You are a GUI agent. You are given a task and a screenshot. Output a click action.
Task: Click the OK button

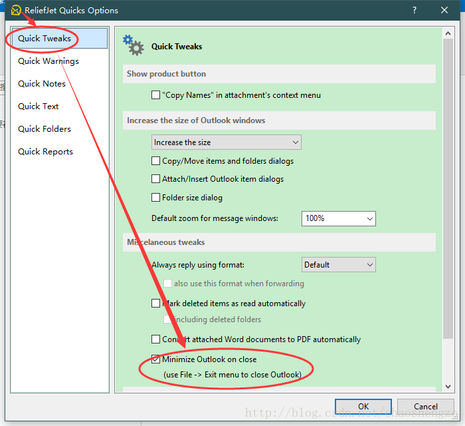[x=363, y=406]
